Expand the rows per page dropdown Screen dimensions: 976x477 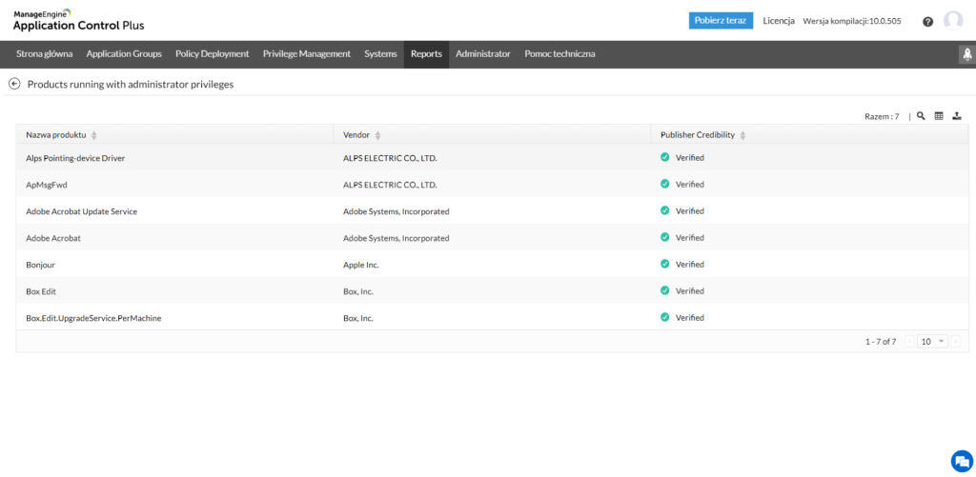[x=931, y=341]
